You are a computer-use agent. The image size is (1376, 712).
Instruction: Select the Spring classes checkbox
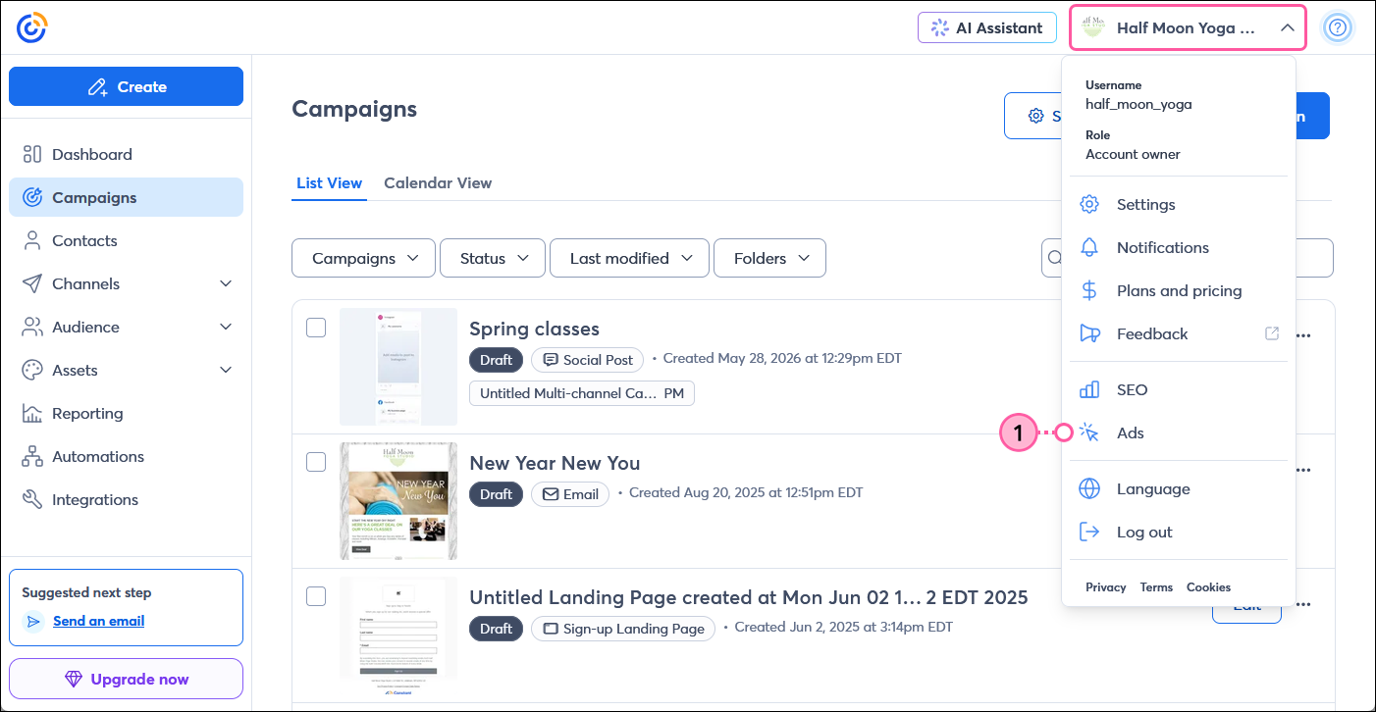pyautogui.click(x=316, y=328)
